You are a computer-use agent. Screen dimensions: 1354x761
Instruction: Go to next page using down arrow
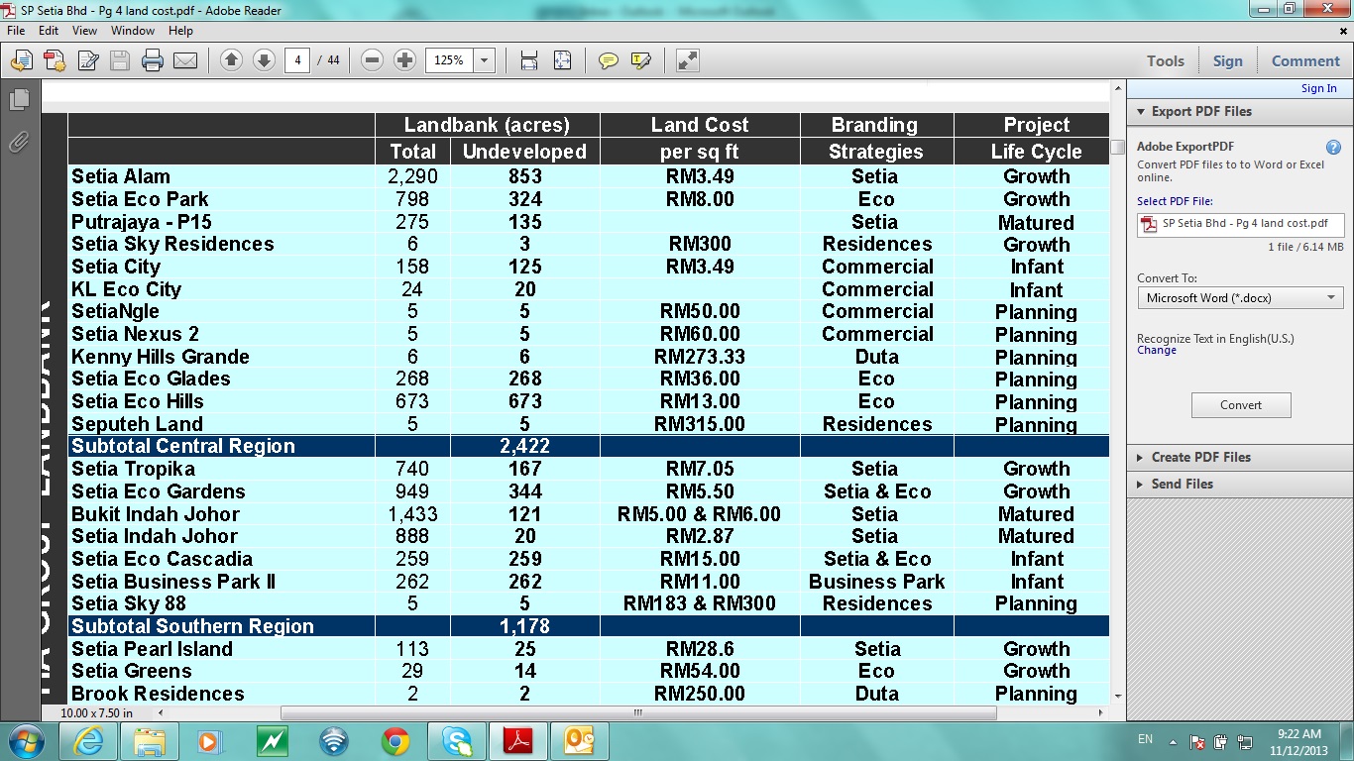[x=264, y=60]
